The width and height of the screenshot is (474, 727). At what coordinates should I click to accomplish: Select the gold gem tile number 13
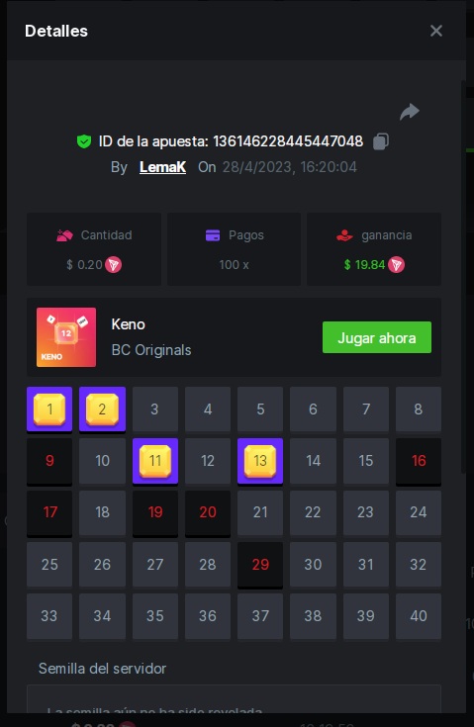pyautogui.click(x=260, y=461)
